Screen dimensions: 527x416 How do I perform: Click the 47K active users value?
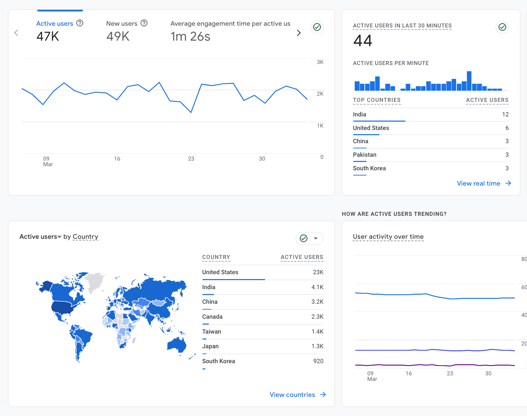click(48, 36)
